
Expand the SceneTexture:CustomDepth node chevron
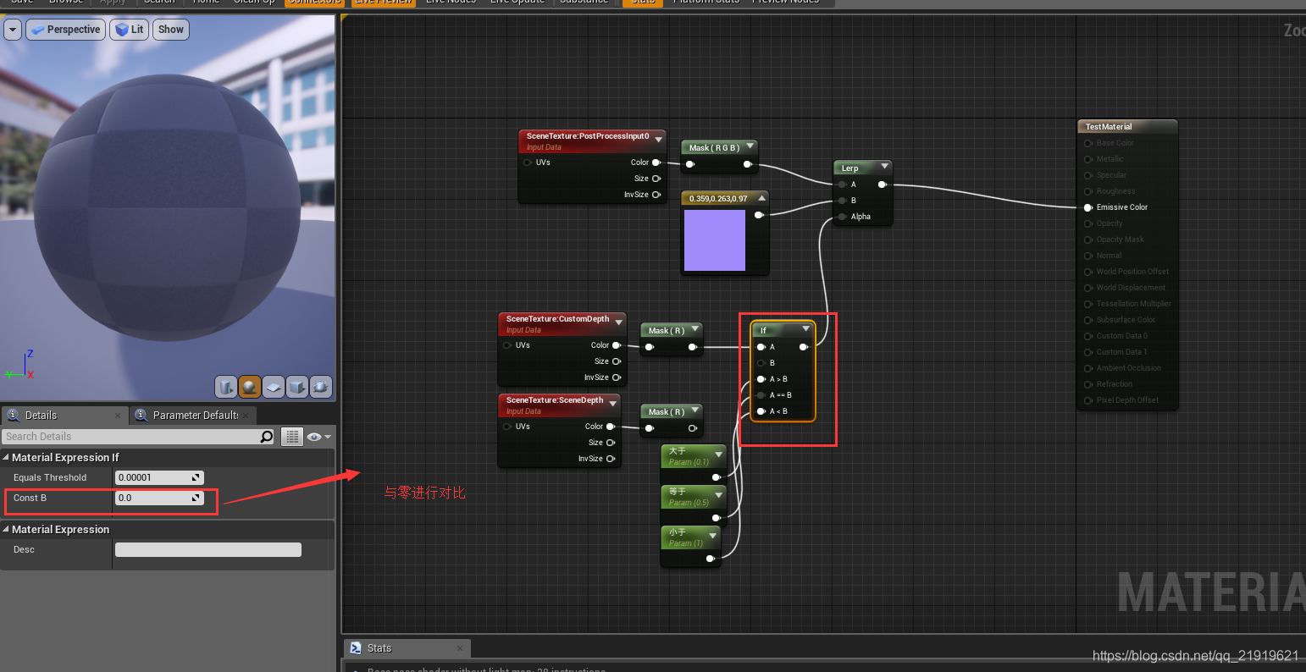(x=619, y=322)
